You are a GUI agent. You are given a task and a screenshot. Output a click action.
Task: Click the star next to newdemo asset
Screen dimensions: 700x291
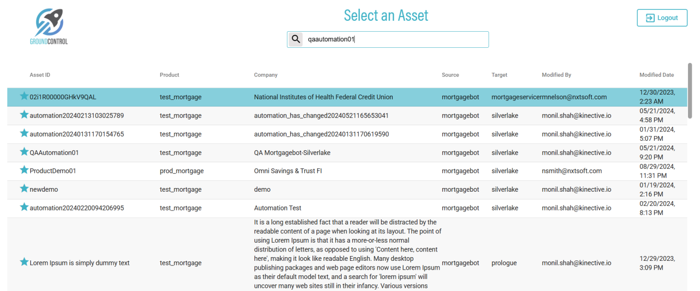click(24, 189)
